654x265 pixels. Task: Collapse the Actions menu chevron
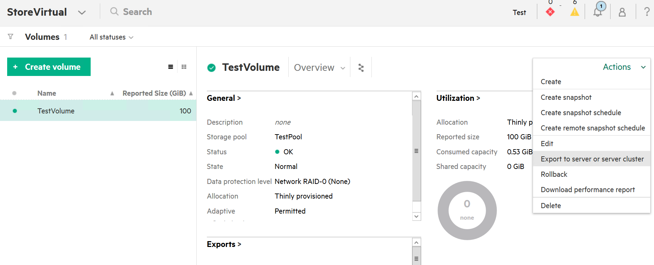pyautogui.click(x=643, y=67)
